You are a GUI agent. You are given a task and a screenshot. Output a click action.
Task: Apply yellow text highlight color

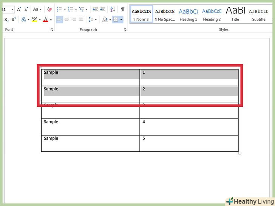pos(34,19)
